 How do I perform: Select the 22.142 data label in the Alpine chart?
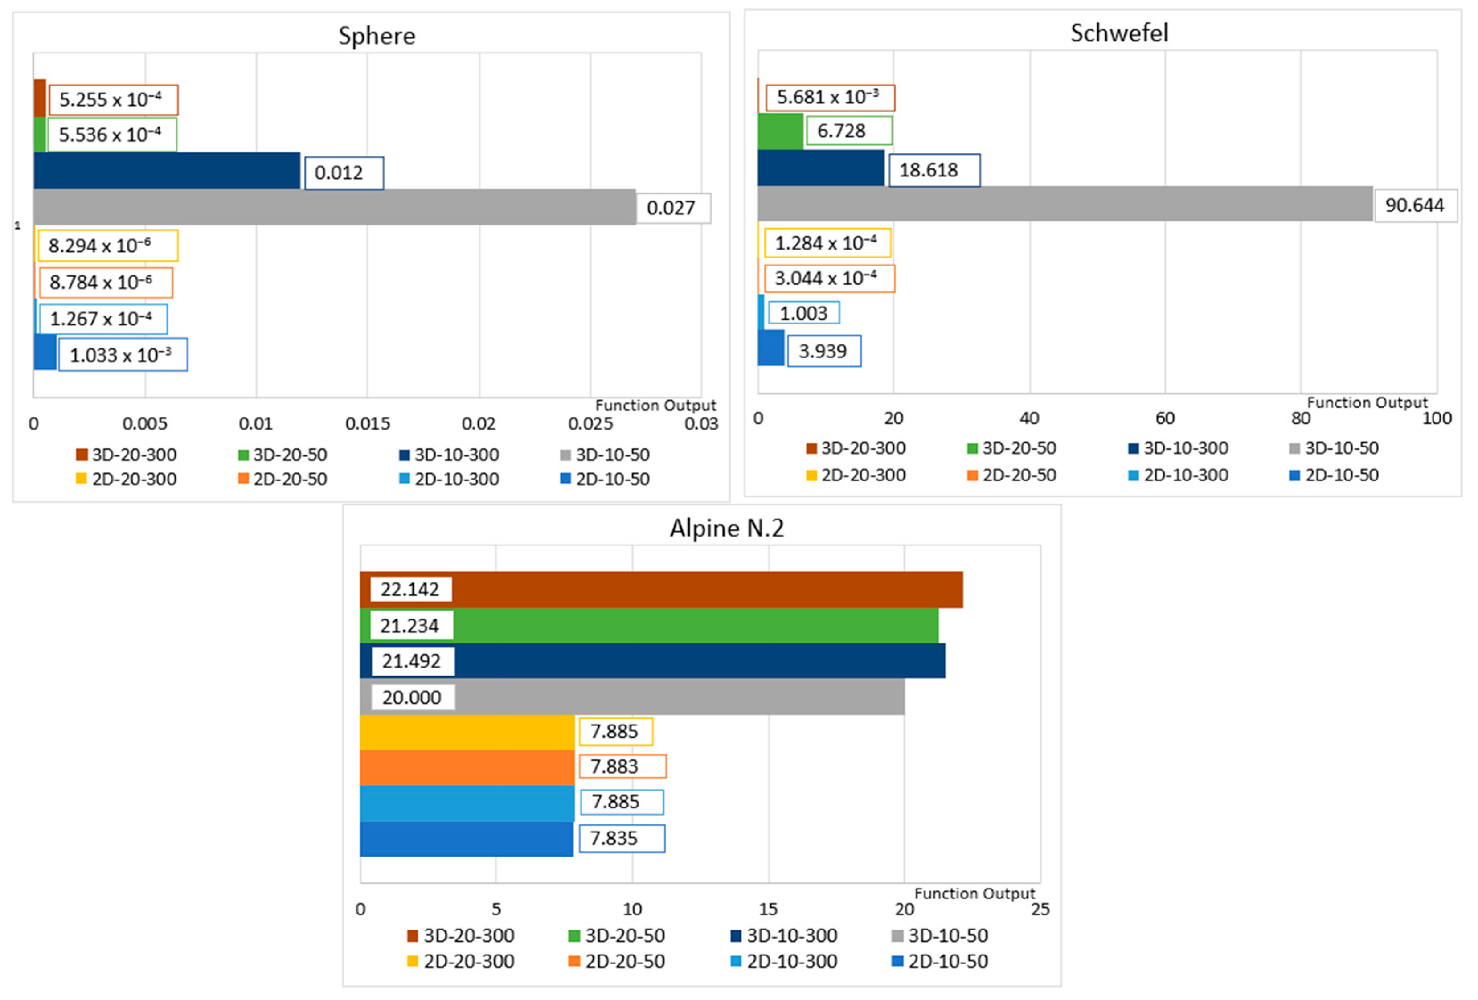click(x=410, y=589)
